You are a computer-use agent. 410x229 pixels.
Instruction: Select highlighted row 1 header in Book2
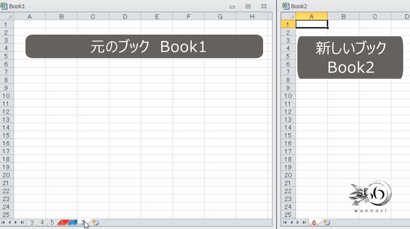click(288, 24)
